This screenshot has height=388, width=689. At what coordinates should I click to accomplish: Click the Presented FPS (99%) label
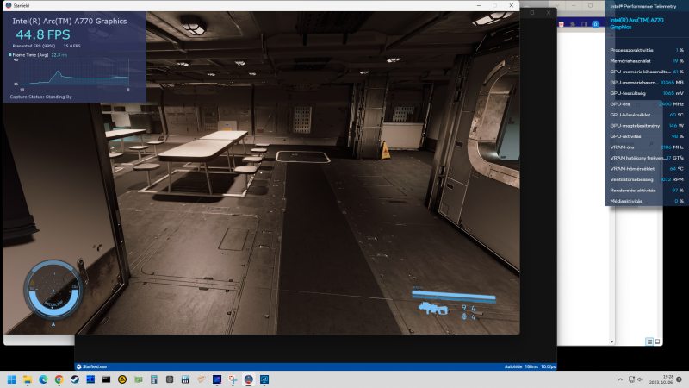point(34,46)
